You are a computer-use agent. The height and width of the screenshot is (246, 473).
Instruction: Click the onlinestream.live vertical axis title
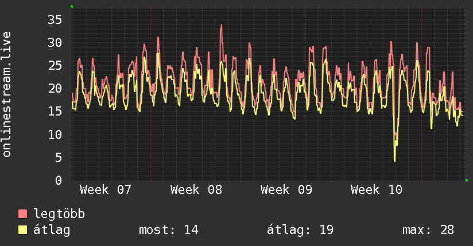click(x=7, y=94)
